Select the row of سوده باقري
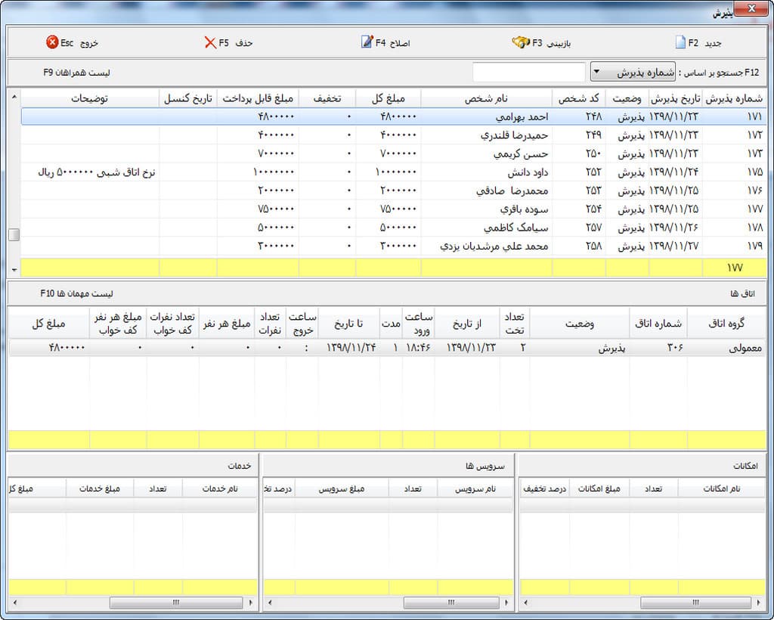 [x=393, y=209]
